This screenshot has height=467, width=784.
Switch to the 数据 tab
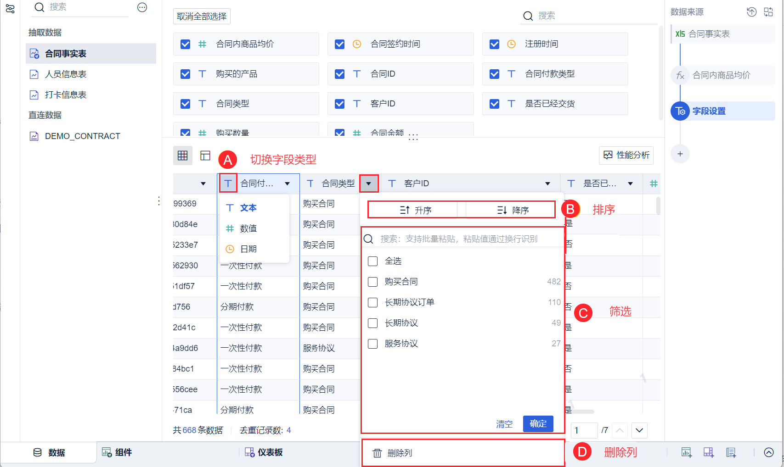[49, 453]
